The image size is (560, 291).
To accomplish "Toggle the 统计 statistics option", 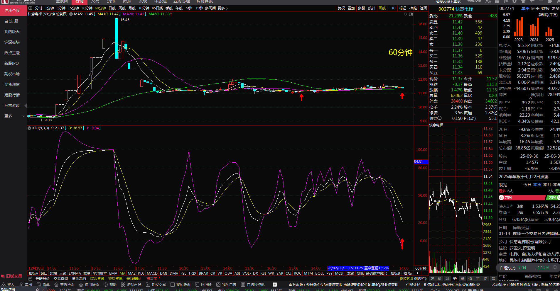I will [372, 8].
